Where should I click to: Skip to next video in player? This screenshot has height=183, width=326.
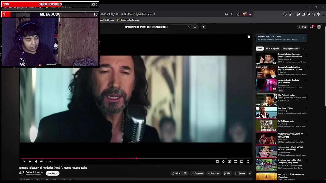[x=36, y=161]
